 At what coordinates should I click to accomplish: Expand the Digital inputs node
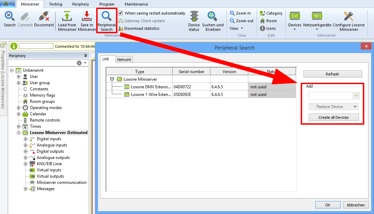pyautogui.click(x=25, y=139)
